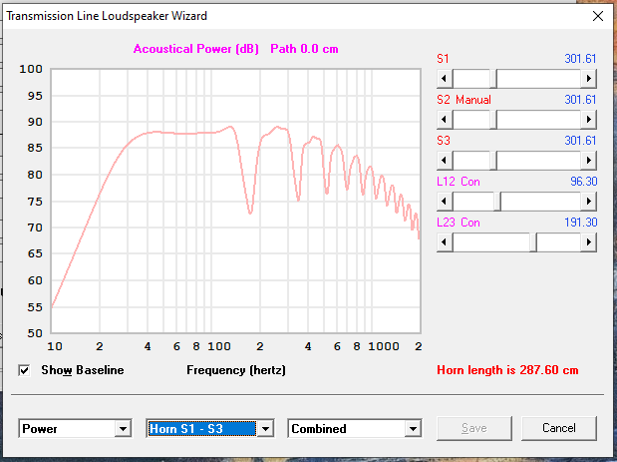This screenshot has width=617, height=462.
Task: Click the L12 value 96.30
Action: click(584, 182)
